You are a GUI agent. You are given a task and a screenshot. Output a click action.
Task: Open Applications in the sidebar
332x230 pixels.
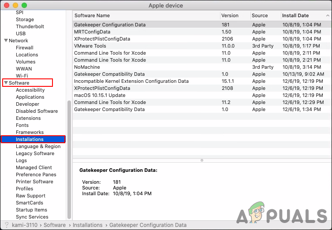30,97
